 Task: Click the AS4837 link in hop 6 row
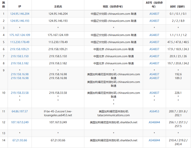click(x=154, y=49)
